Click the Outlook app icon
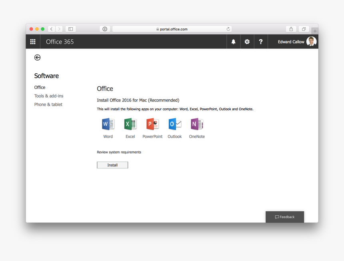This screenshot has width=344, height=261. (175, 124)
